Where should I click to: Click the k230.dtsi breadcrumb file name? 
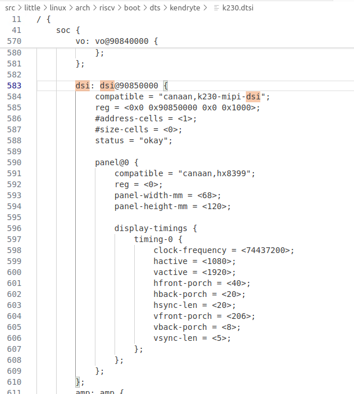point(237,8)
